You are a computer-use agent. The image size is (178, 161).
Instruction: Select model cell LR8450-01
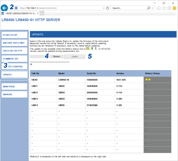(x=71, y=80)
